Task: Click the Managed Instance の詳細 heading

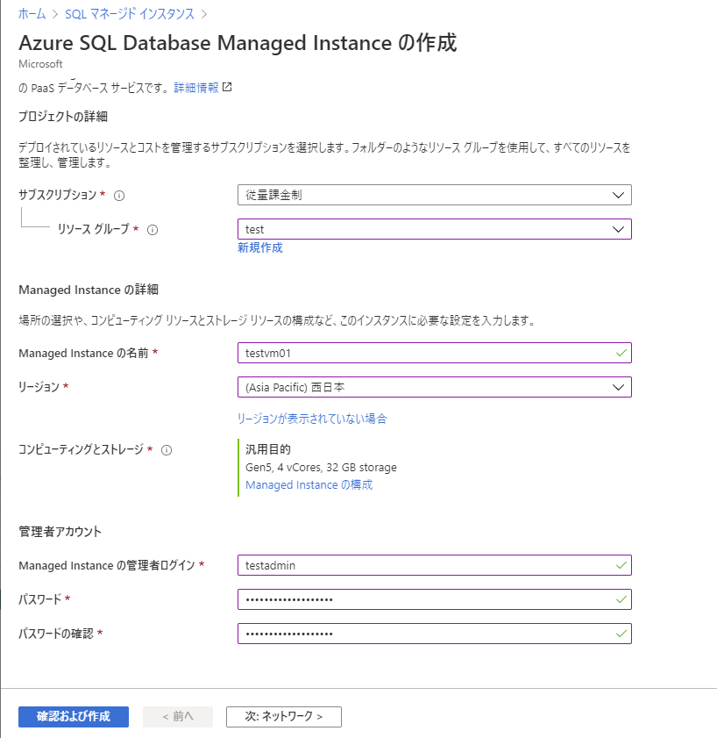Action: pyautogui.click(x=89, y=290)
